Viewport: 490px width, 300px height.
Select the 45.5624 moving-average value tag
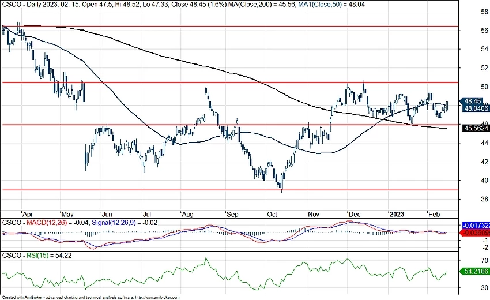476,128
